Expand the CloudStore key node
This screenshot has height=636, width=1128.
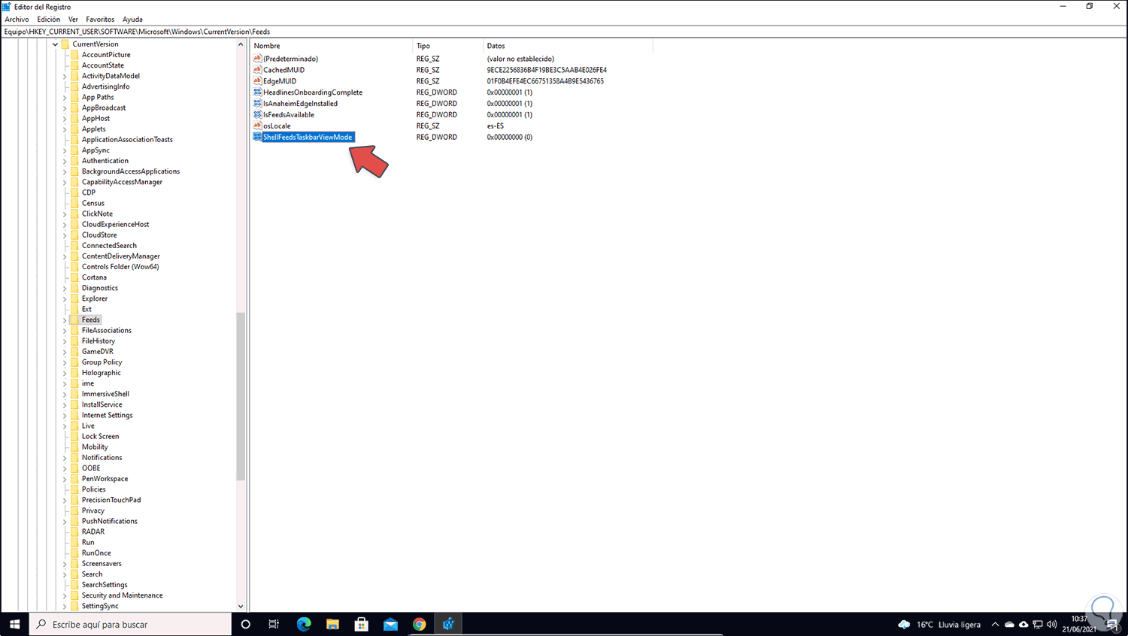click(65, 235)
